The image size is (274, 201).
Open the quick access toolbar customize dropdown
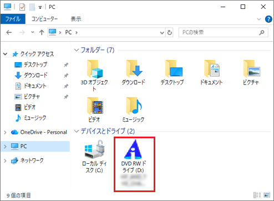(x=40, y=7)
